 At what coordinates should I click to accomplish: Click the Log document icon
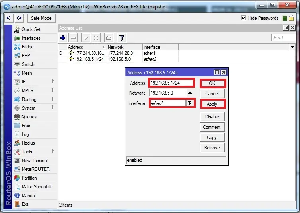(17, 134)
